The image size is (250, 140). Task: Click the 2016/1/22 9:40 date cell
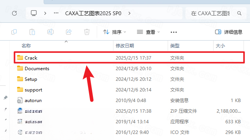tap(132, 132)
